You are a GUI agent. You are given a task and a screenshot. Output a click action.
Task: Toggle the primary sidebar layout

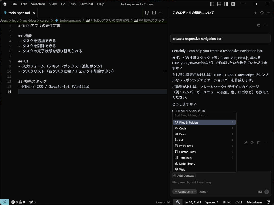(212, 4)
